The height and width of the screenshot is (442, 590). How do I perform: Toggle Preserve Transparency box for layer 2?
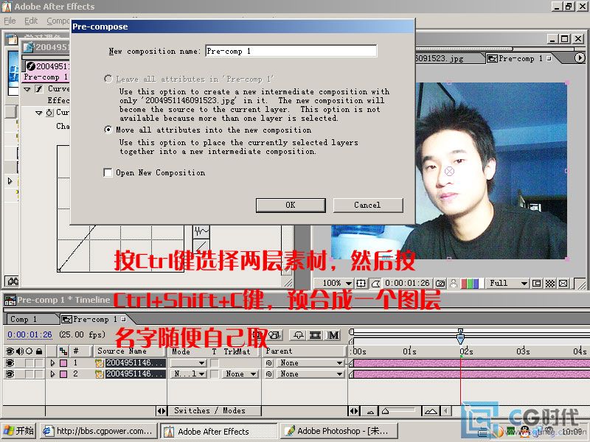[x=215, y=374]
